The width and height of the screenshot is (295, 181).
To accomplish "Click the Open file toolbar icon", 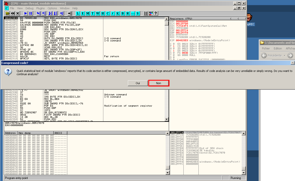I will (x=8, y=13).
